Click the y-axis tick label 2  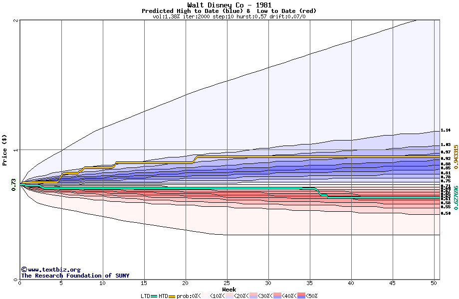(x=16, y=20)
